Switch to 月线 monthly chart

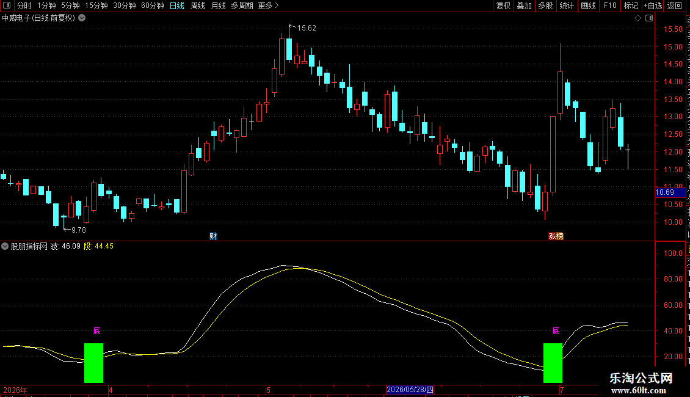[x=218, y=5]
